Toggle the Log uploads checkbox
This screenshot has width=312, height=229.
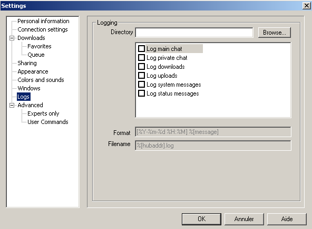141,75
